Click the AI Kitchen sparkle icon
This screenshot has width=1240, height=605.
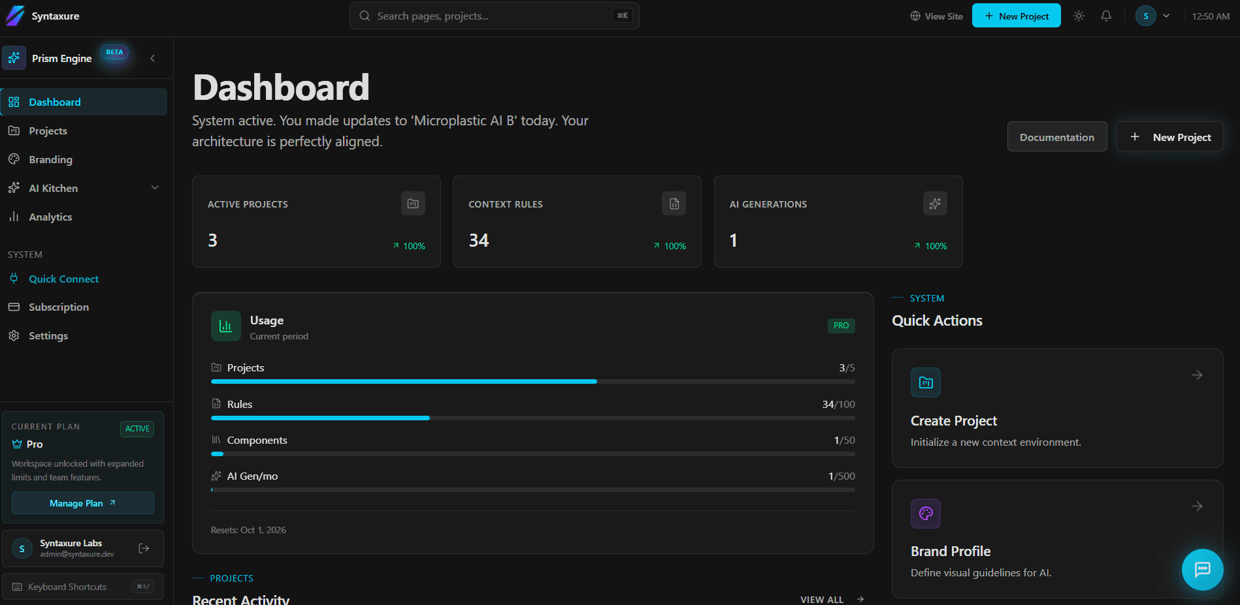click(14, 188)
